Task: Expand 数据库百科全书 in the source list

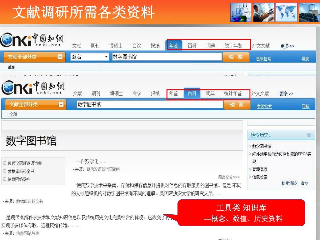Action: click(5, 171)
